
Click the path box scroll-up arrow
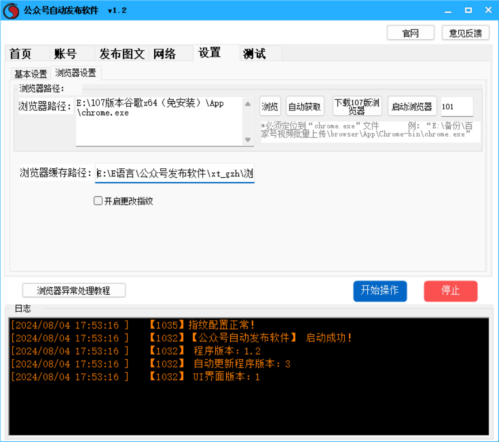point(248,104)
